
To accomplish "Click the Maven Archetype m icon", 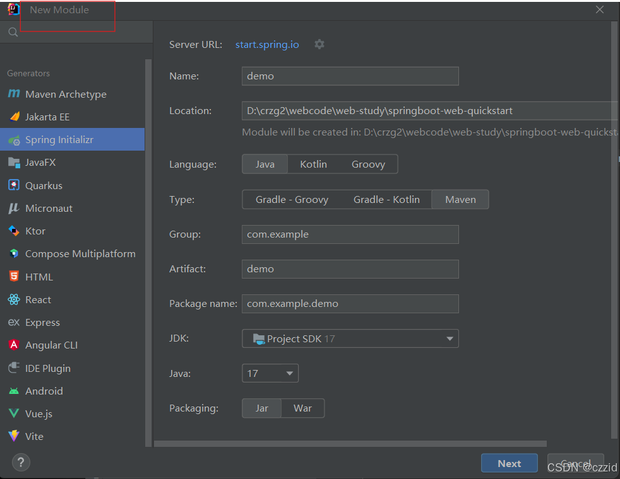I will pos(14,93).
